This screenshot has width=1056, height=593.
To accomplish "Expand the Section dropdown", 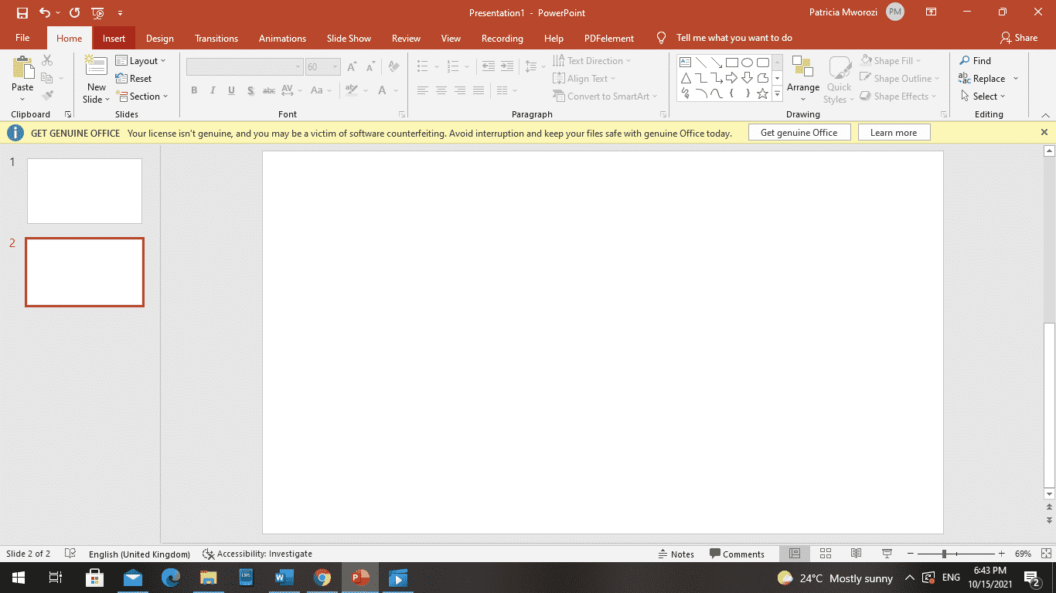I will [x=142, y=97].
